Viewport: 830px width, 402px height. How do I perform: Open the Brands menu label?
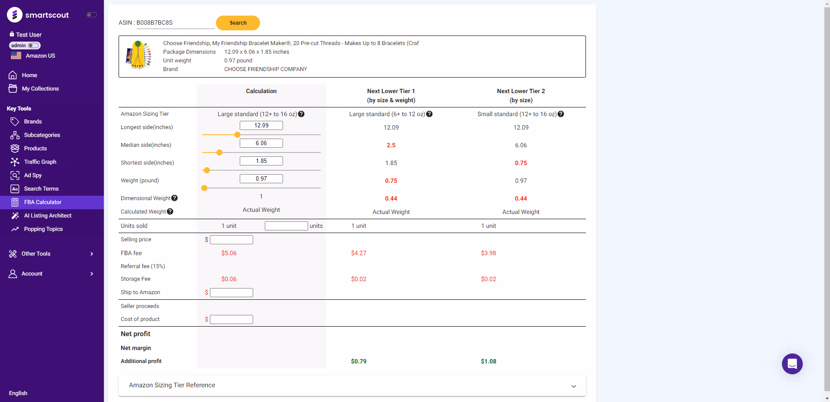point(33,121)
